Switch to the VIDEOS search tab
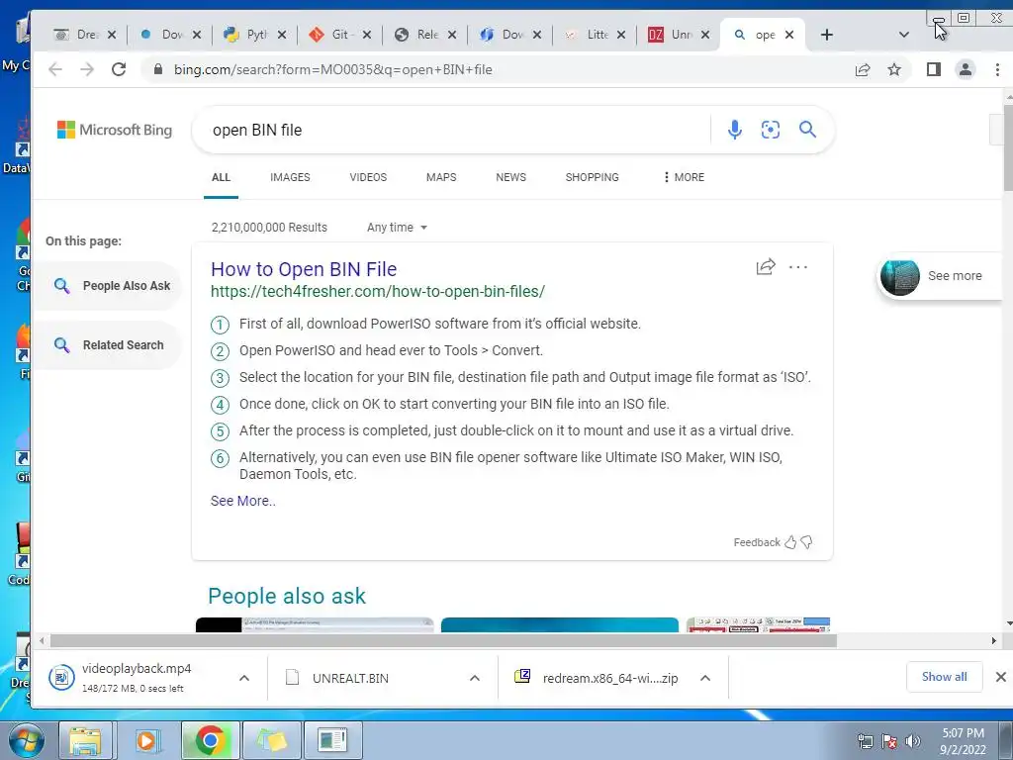Screen dimensions: 1013x760 [x=368, y=177]
